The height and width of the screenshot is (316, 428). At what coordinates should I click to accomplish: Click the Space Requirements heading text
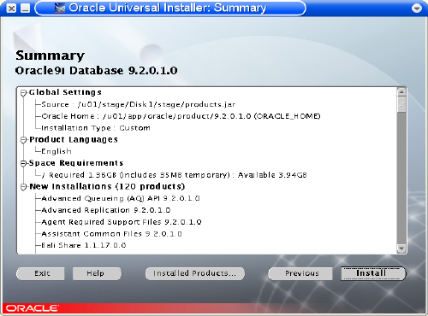point(76,163)
